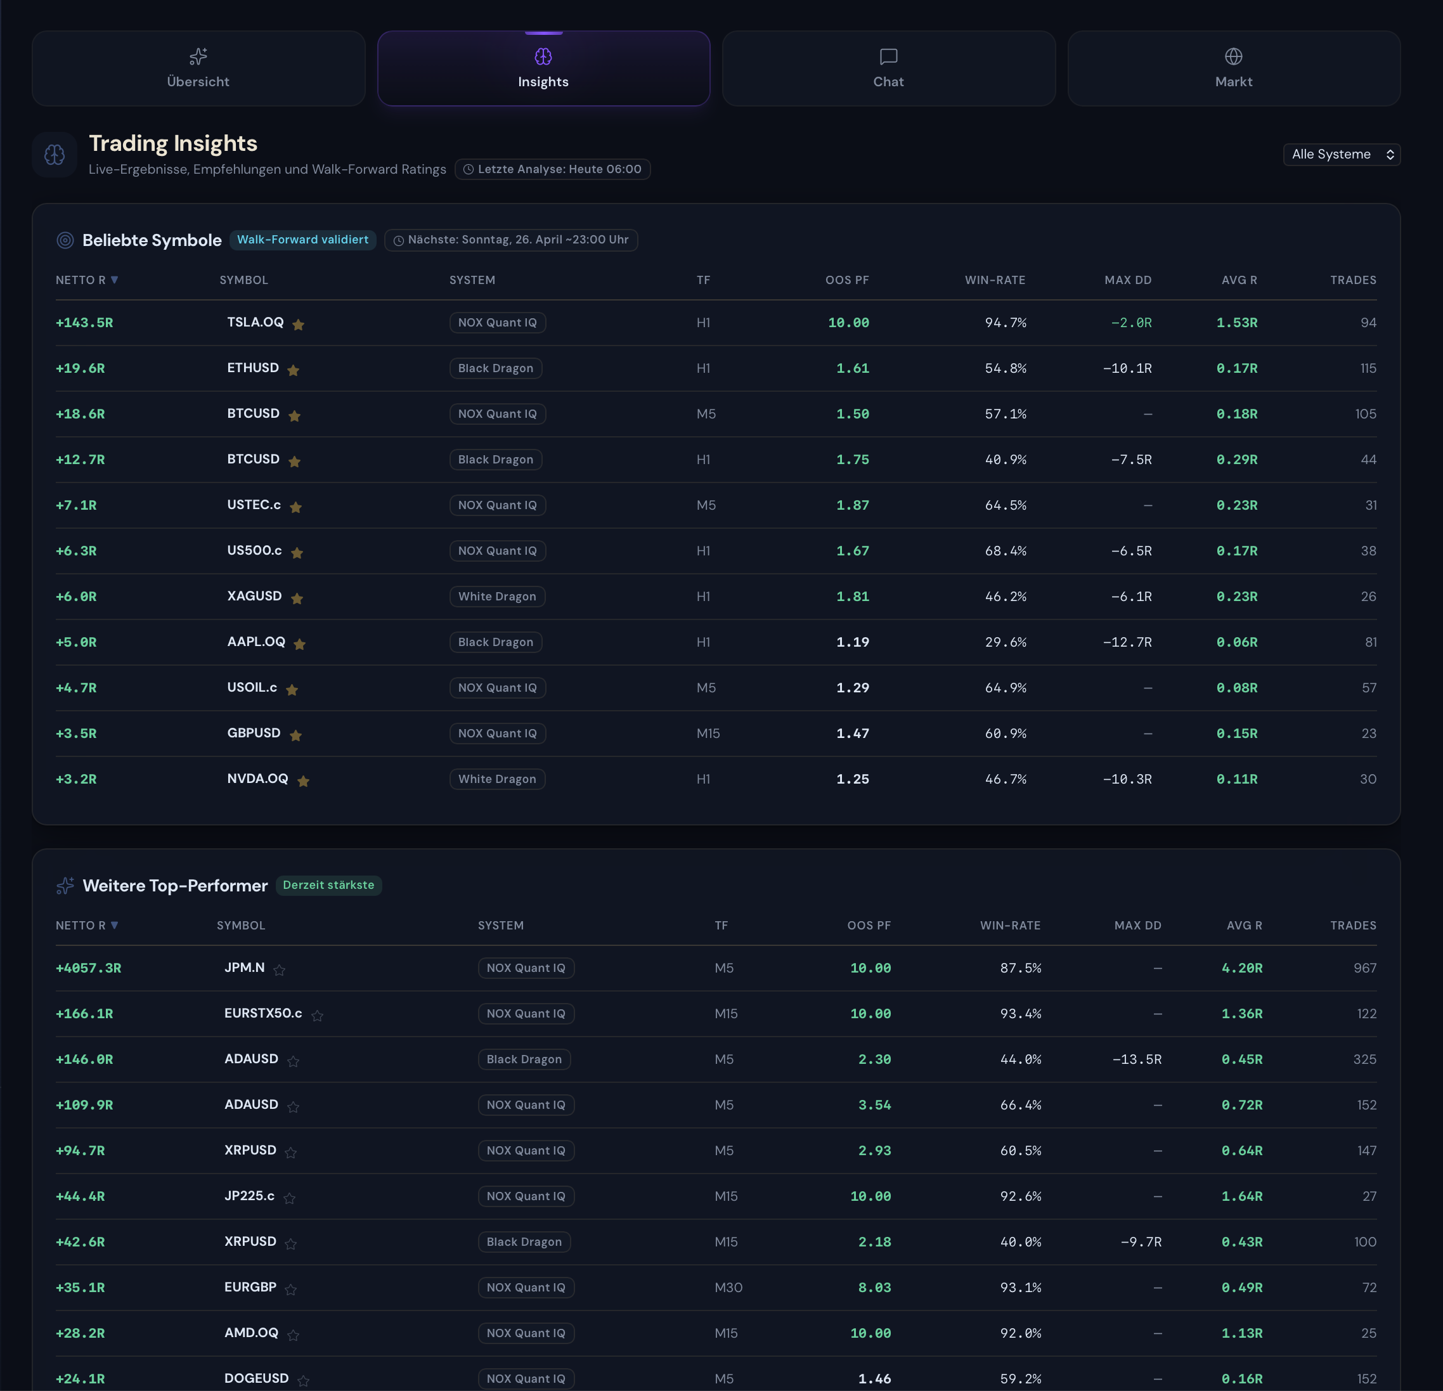The image size is (1443, 1391).
Task: Click the sparkle icon next to Weitere Top-Performer
Action: click(65, 885)
